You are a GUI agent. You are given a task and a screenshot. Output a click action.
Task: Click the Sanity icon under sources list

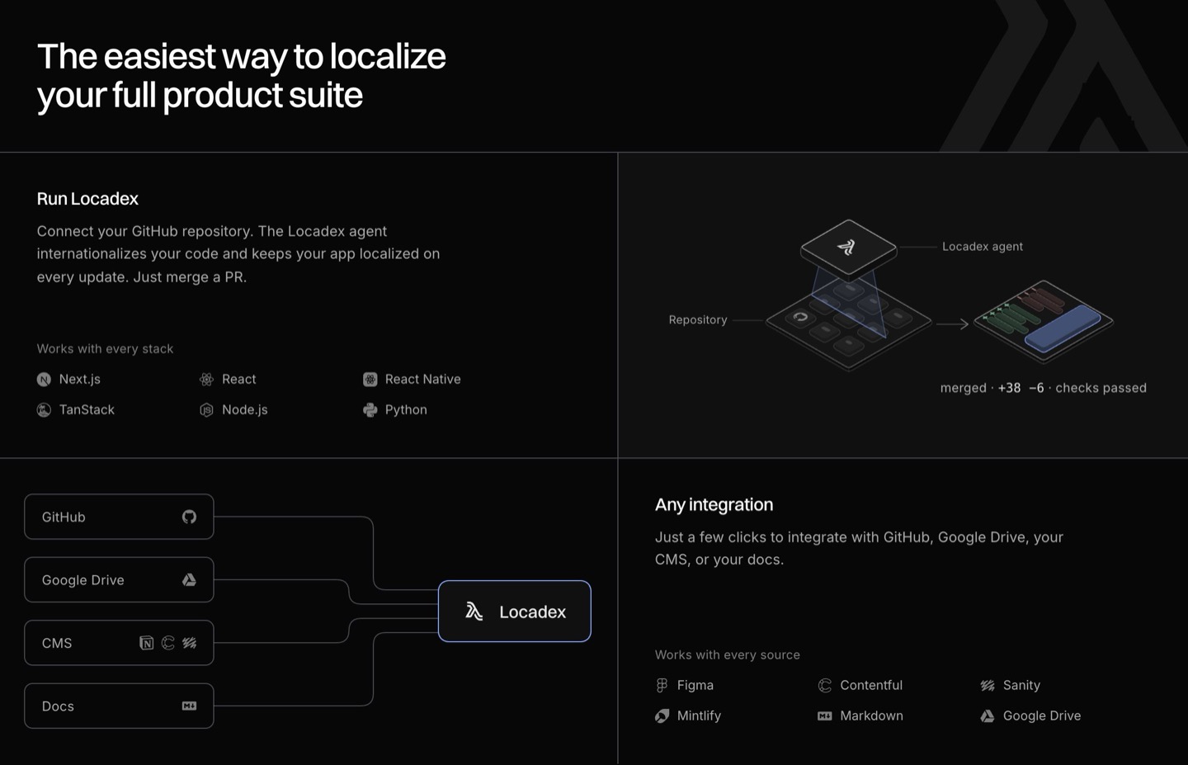[988, 686]
